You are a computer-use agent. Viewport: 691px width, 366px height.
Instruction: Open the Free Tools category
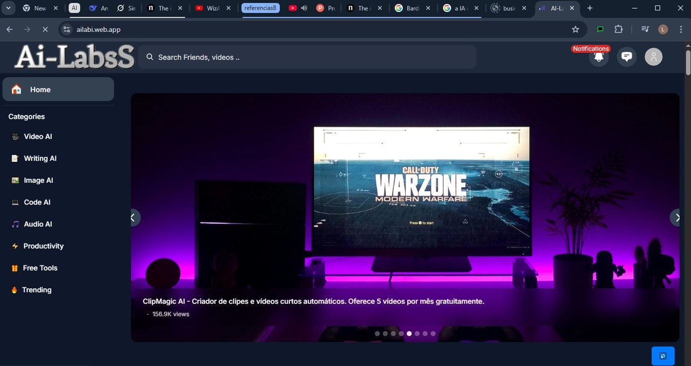point(40,268)
